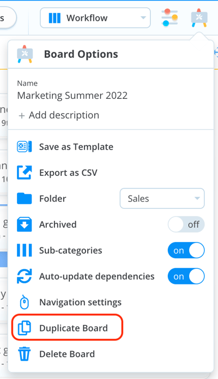218x379 pixels.
Task: Click the Delete Board trash icon
Action: [25, 354]
